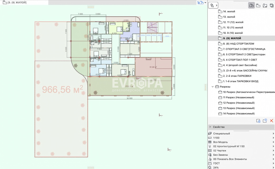Open Publisher Sets in navigator
This screenshot has width=275, height=169.
tap(272, 5)
